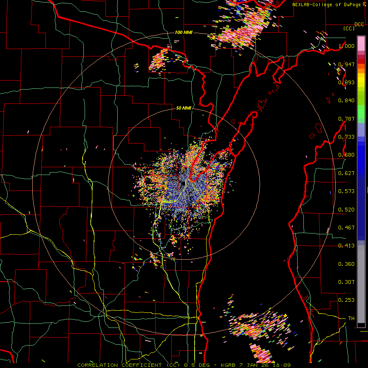Click the KGRB radar site center point
368x368 pixels.
tap(184, 184)
